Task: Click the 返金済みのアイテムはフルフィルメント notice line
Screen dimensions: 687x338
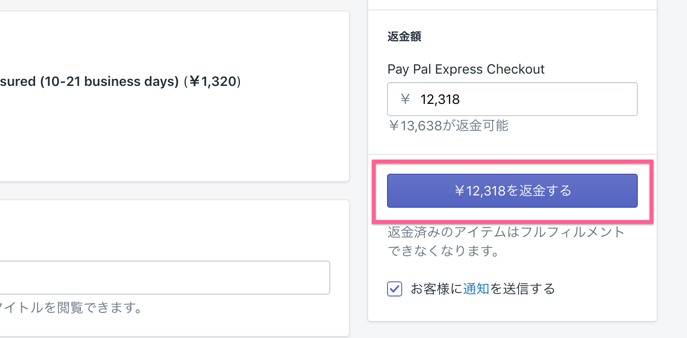Action: coord(506,232)
